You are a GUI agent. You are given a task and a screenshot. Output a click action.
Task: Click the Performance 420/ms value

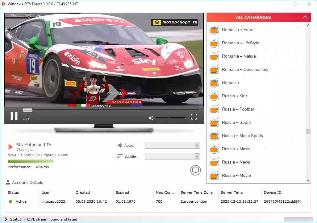(x=42, y=167)
